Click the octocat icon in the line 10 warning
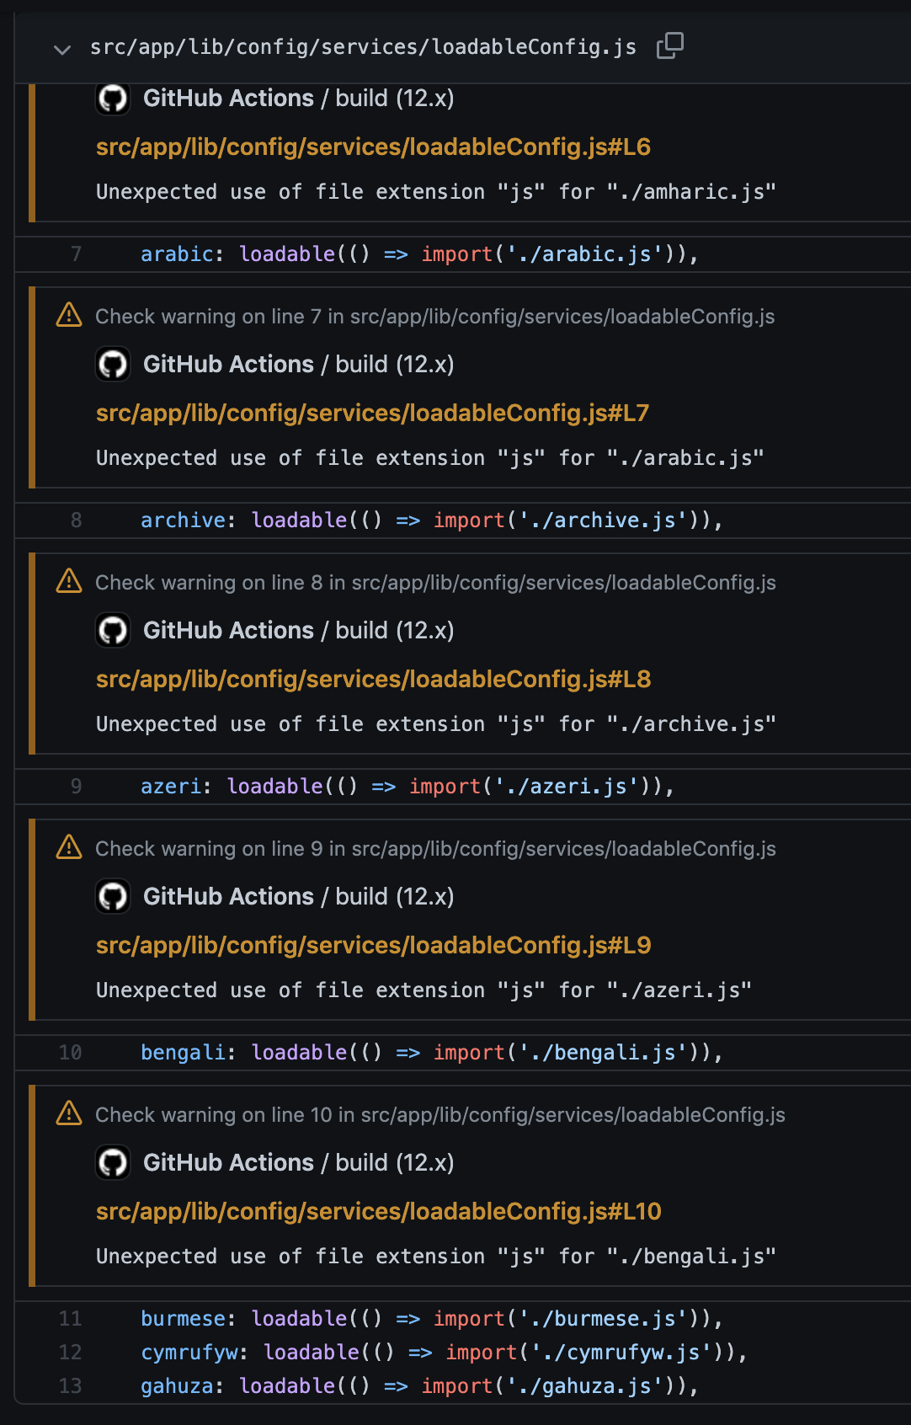 [113, 1164]
